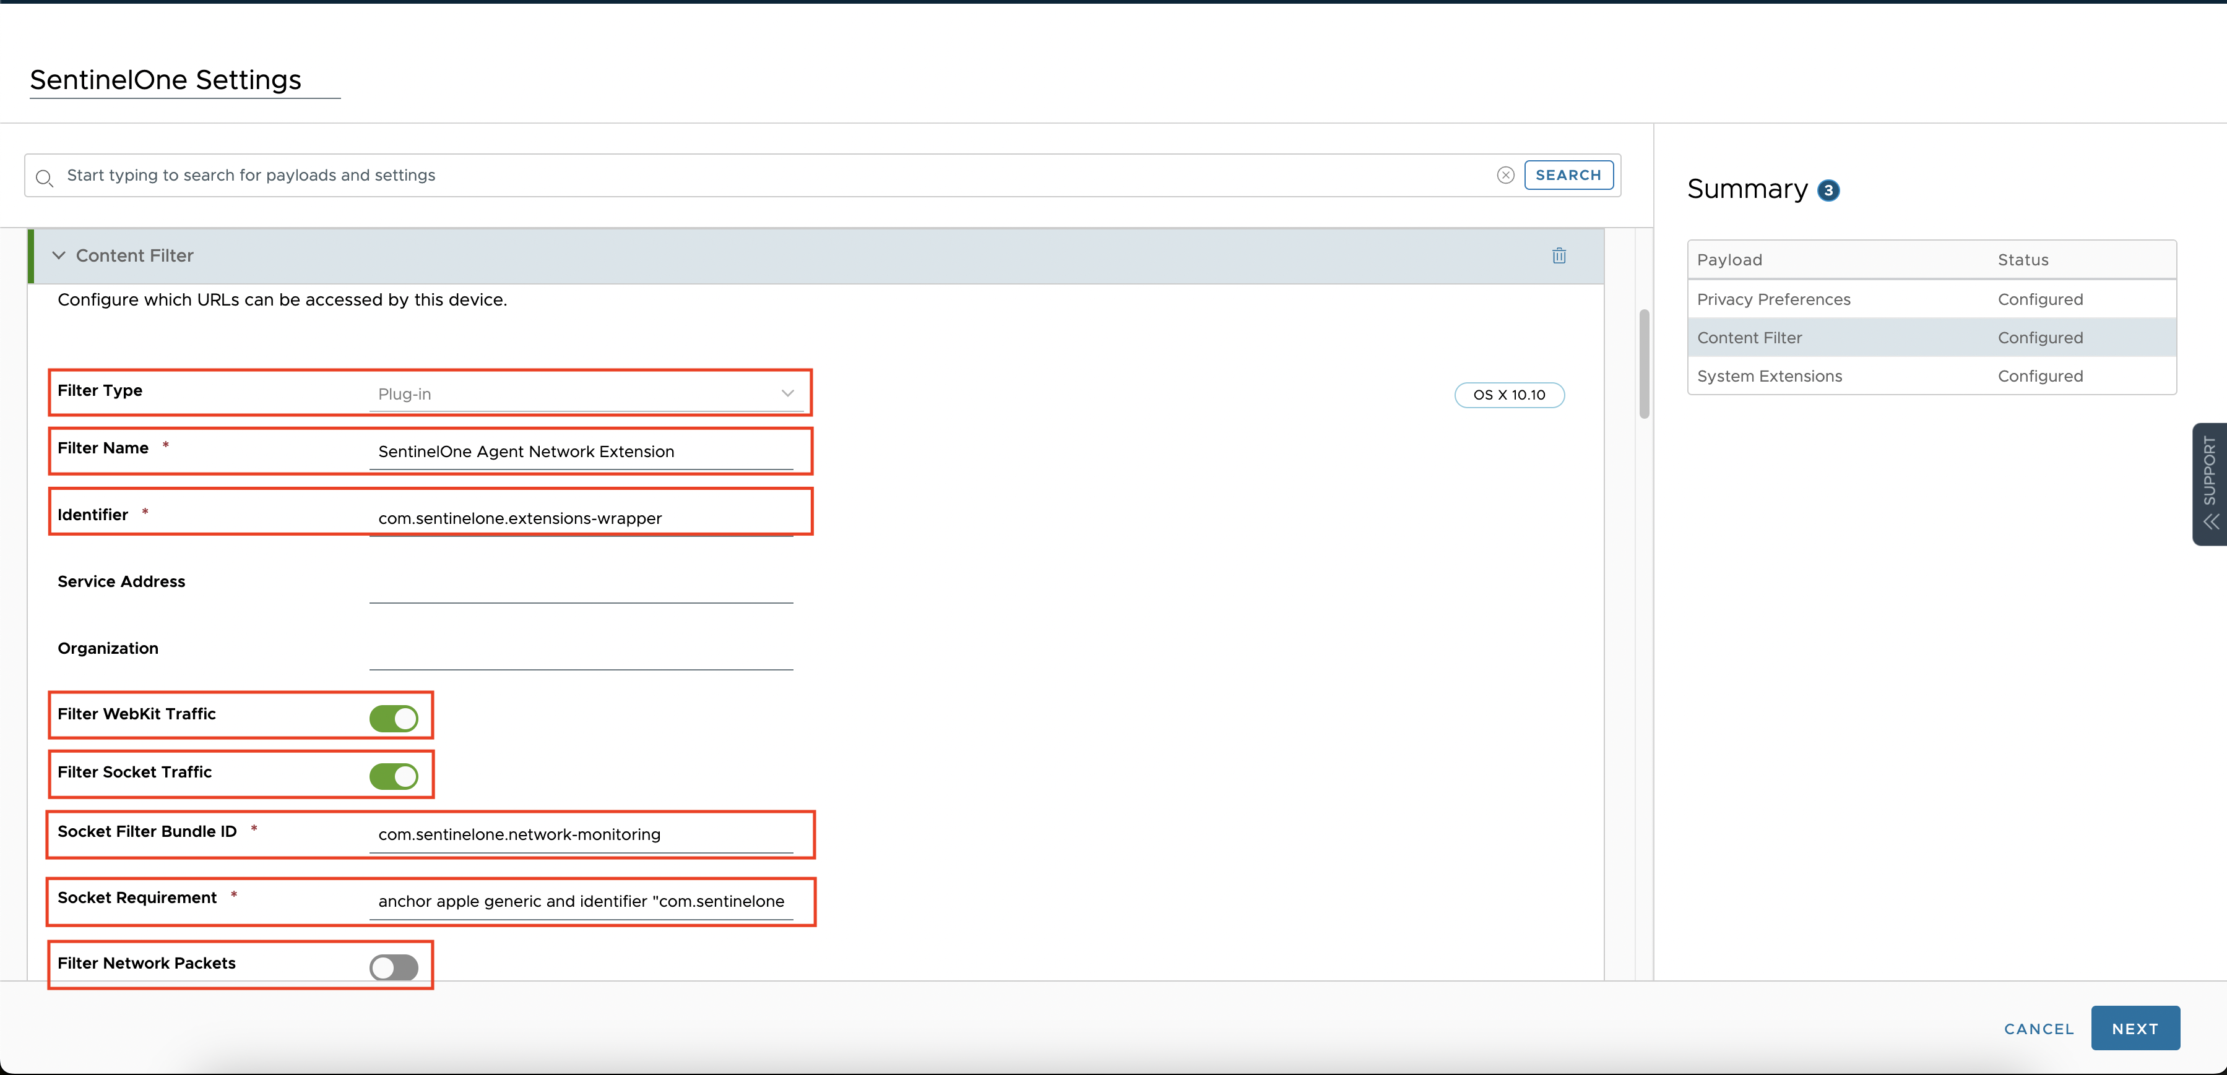
Task: Edit the Identifier field
Action: pyautogui.click(x=581, y=518)
